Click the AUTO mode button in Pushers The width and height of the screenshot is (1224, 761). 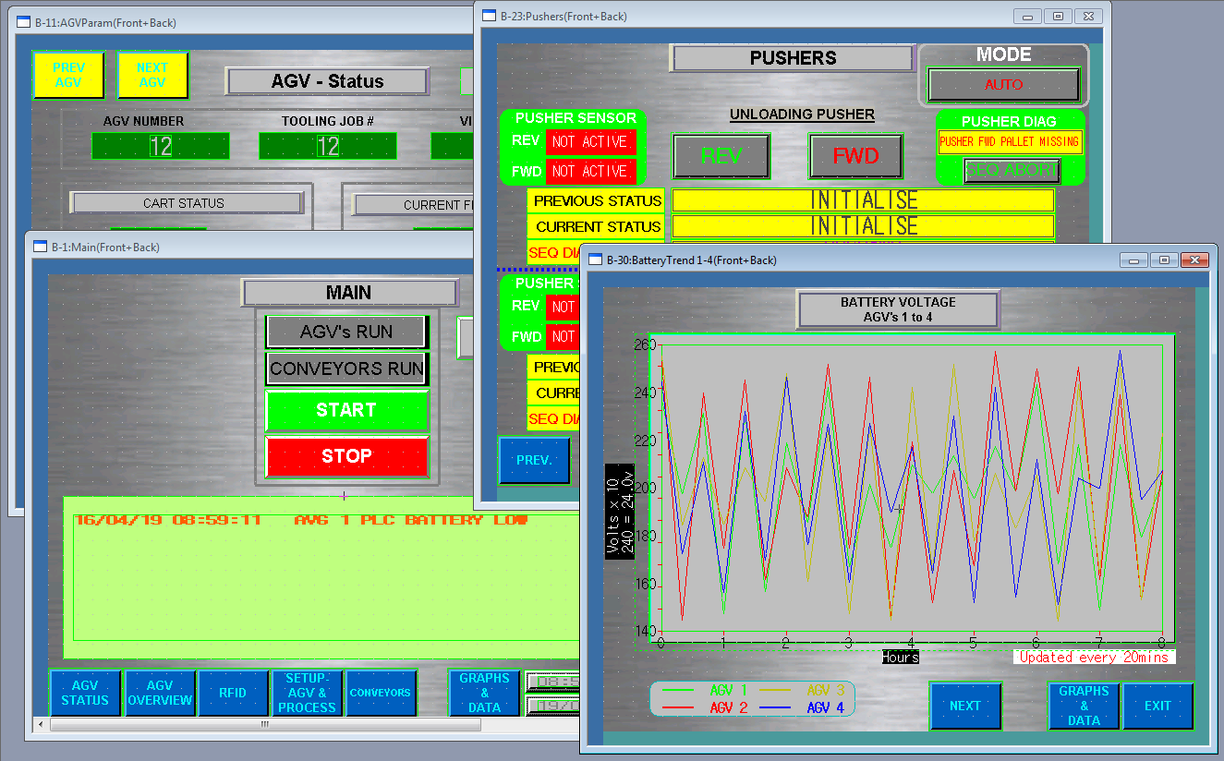1003,85
